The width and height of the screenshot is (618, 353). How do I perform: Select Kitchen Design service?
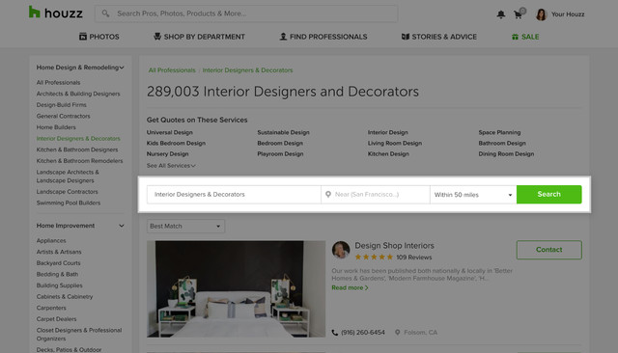(x=388, y=154)
